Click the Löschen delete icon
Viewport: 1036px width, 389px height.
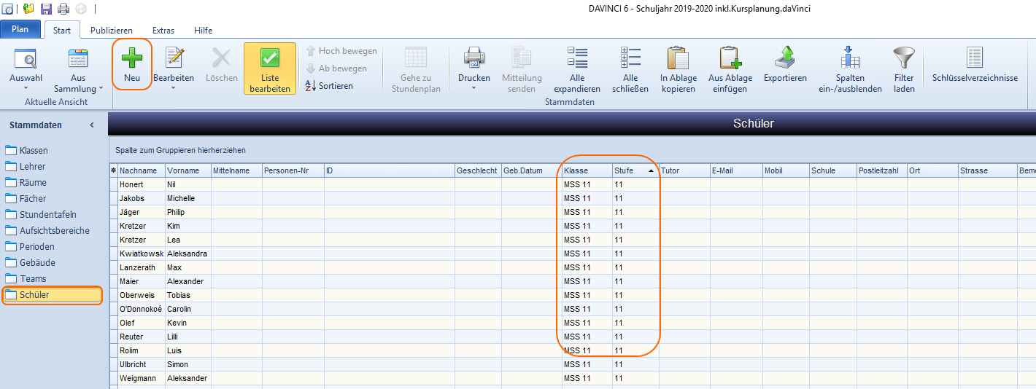(x=221, y=58)
